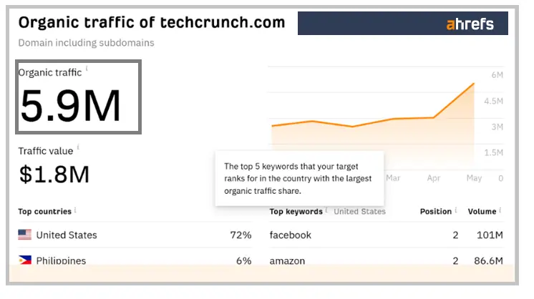The height and width of the screenshot is (299, 534).
Task: Select the amazon keyword row
Action: 387,260
